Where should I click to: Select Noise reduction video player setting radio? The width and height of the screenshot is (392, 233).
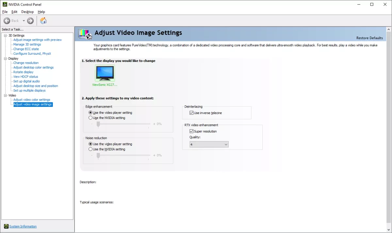tap(90, 144)
